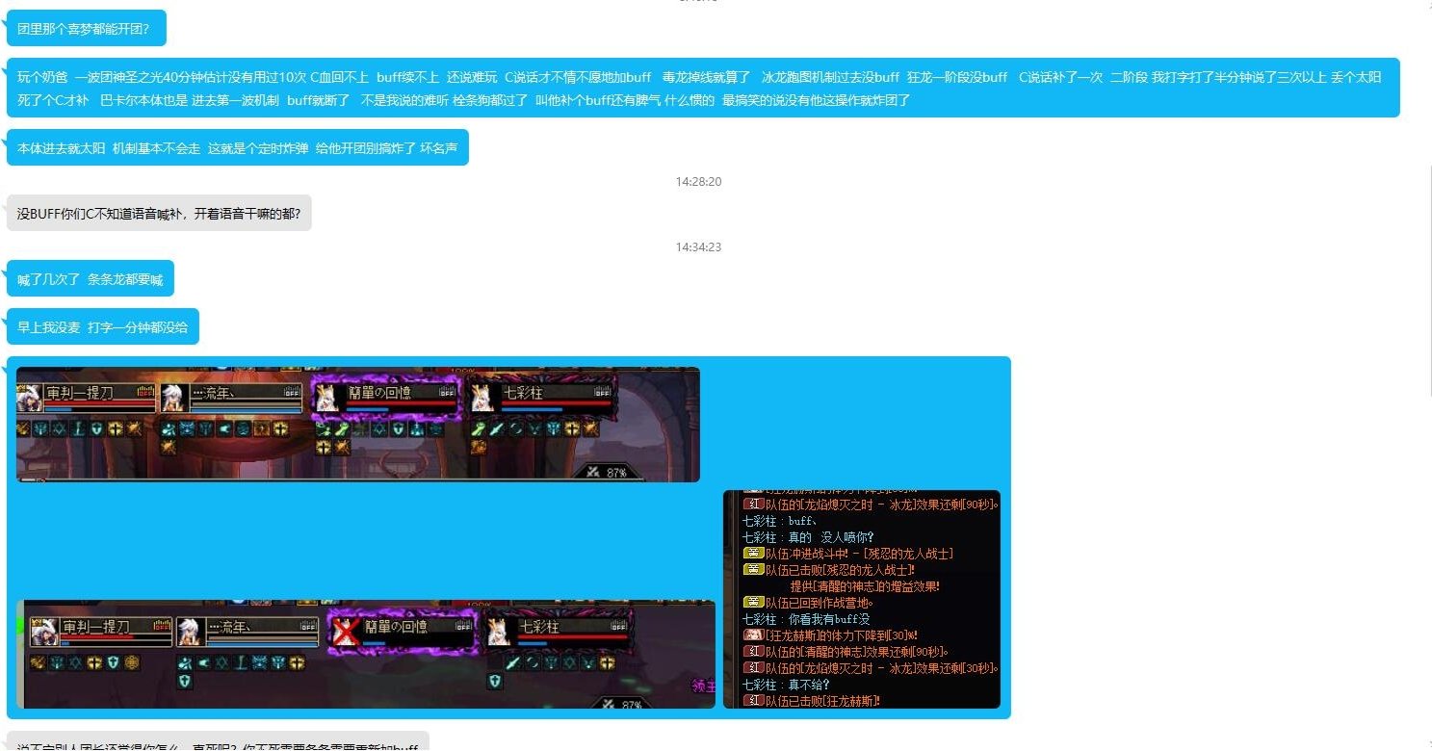Open the upper game screenshot image
This screenshot has width=1432, height=751.
pyautogui.click(x=358, y=424)
